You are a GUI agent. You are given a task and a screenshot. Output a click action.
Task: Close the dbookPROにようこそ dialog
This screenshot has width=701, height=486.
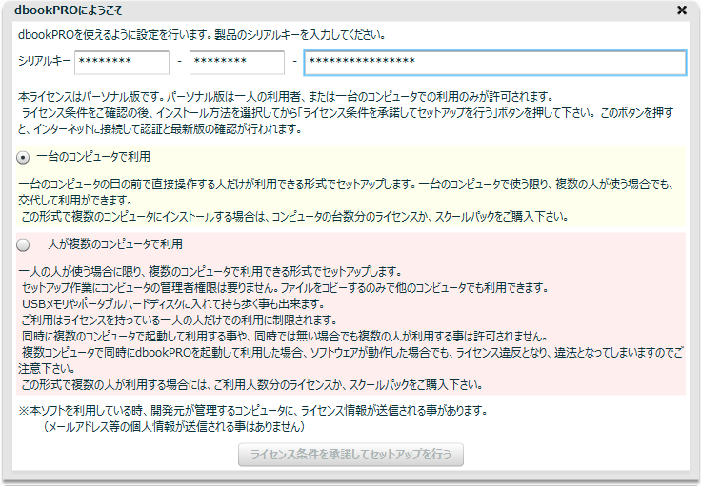coord(682,10)
